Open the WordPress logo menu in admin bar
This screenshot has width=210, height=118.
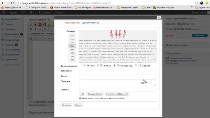(4, 12)
